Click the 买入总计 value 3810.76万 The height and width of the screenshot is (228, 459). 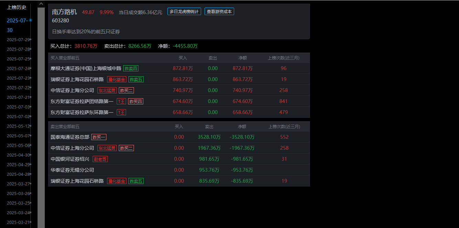click(86, 46)
